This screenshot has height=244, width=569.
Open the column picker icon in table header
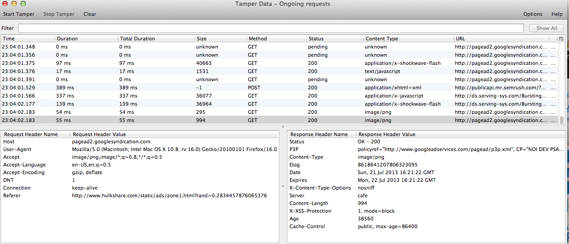[561, 39]
